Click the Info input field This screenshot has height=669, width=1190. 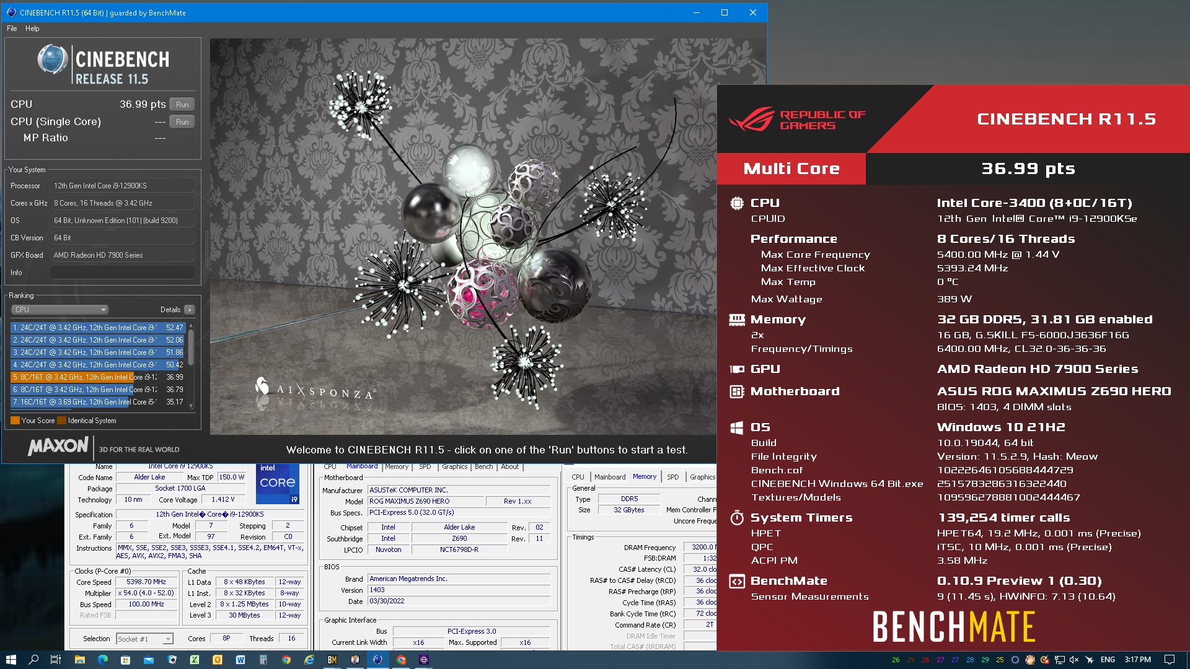coord(123,273)
